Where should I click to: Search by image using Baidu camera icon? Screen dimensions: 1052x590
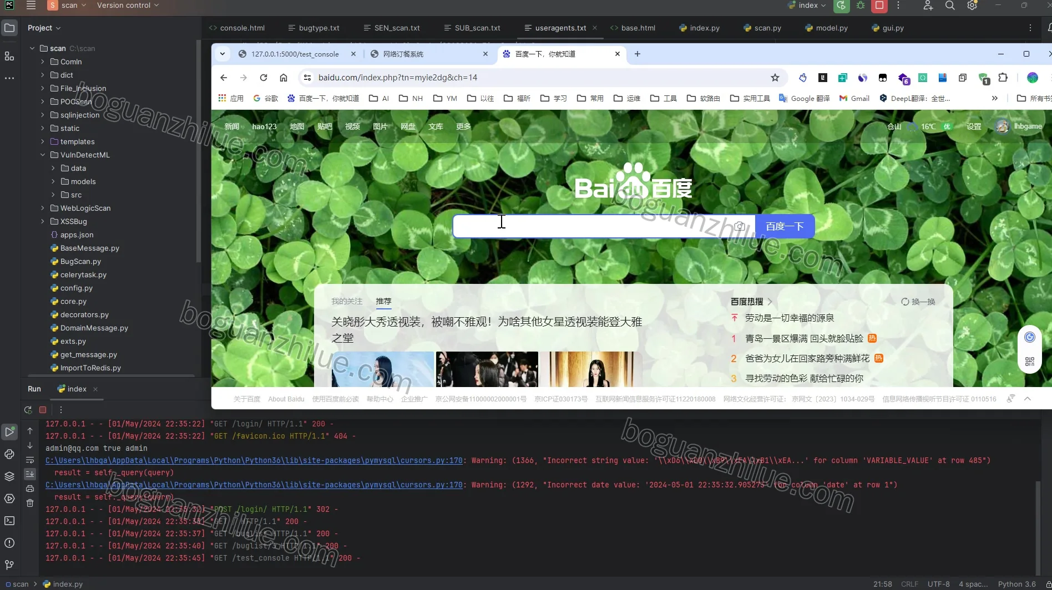coord(740,226)
